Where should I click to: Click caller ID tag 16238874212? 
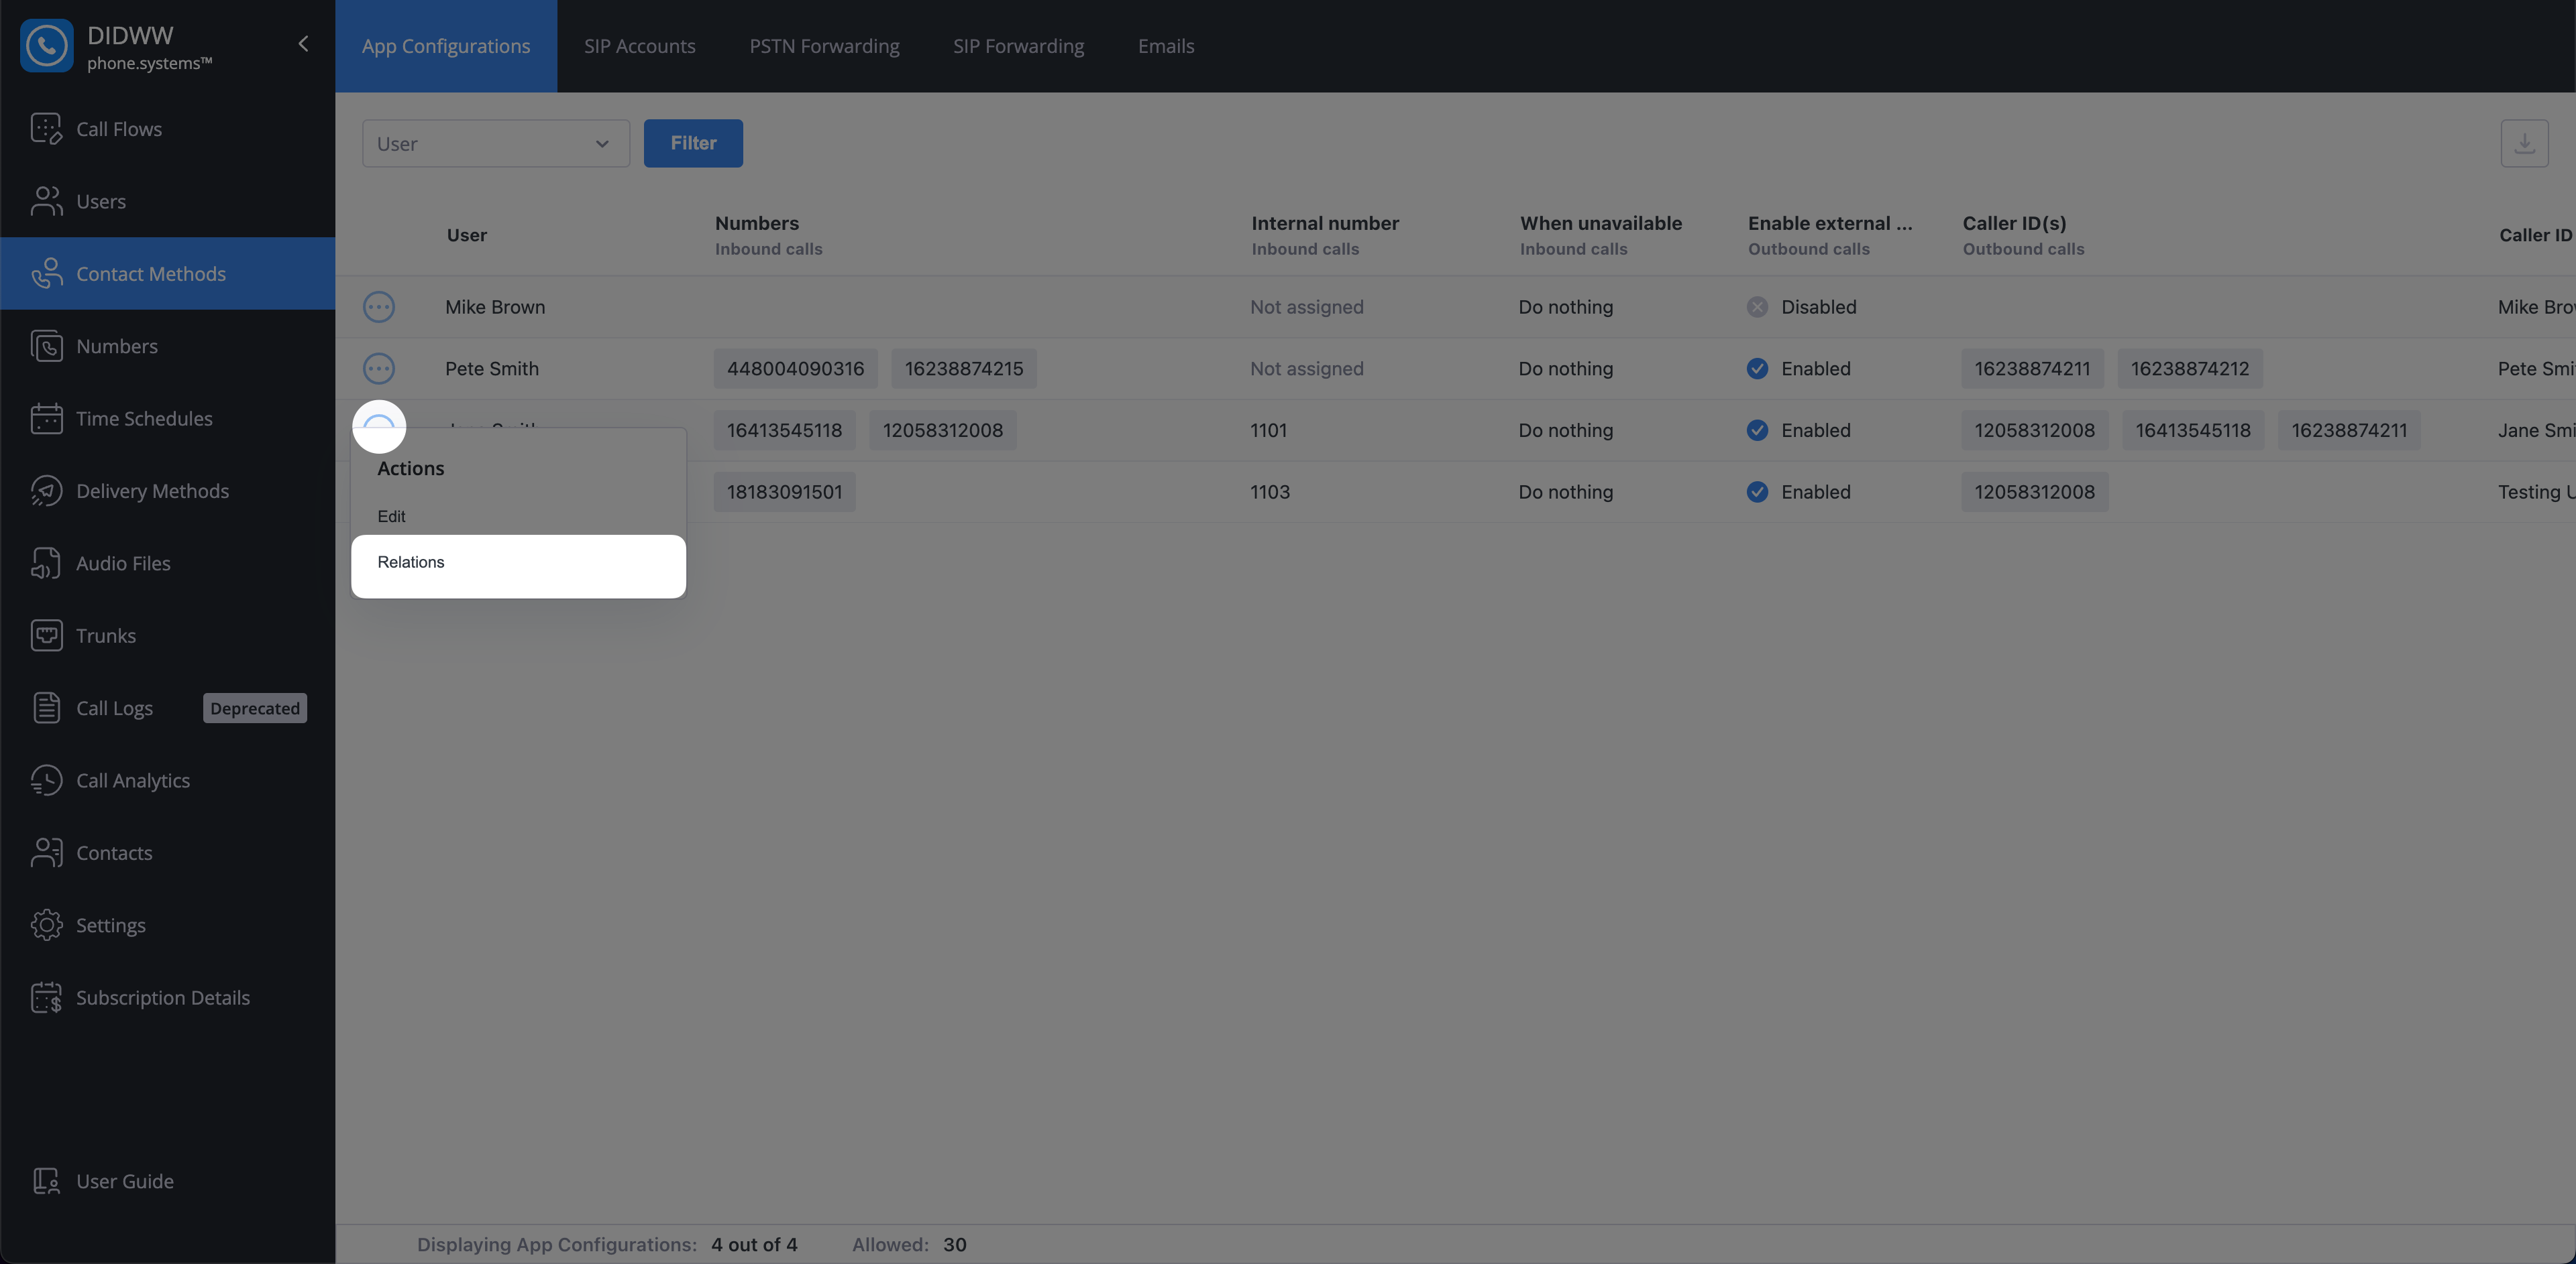pos(2190,369)
